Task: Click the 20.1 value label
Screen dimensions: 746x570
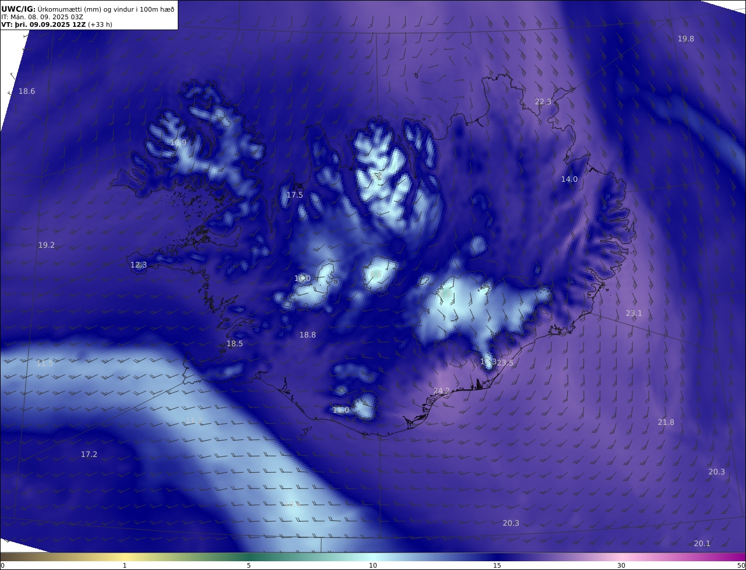Action: click(702, 544)
